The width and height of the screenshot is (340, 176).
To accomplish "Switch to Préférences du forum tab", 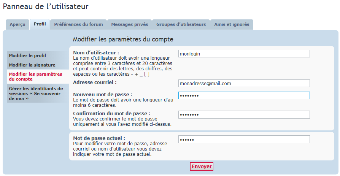I will click(78, 24).
